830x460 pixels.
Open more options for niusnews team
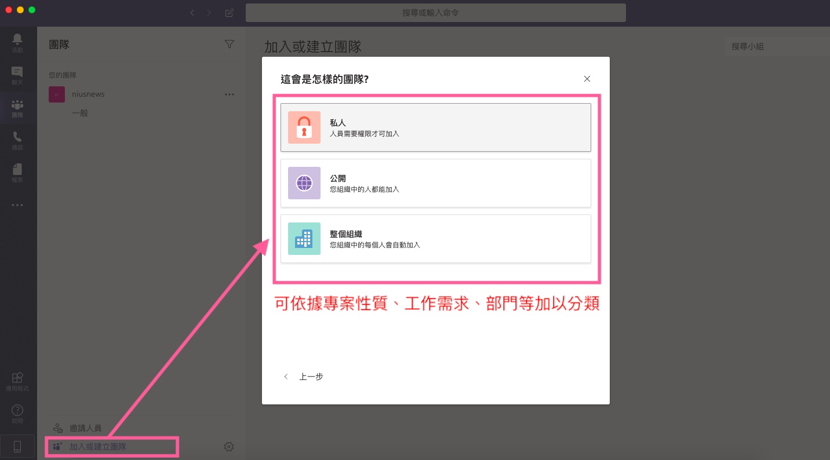[230, 94]
